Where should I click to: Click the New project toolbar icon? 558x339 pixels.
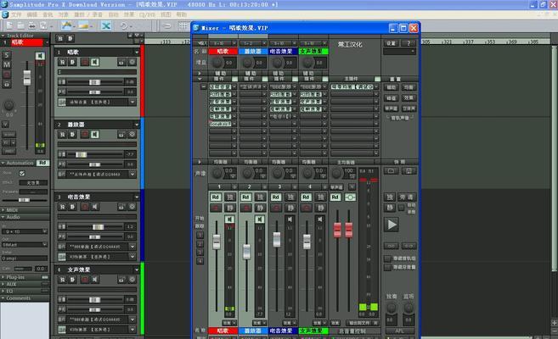9,26
